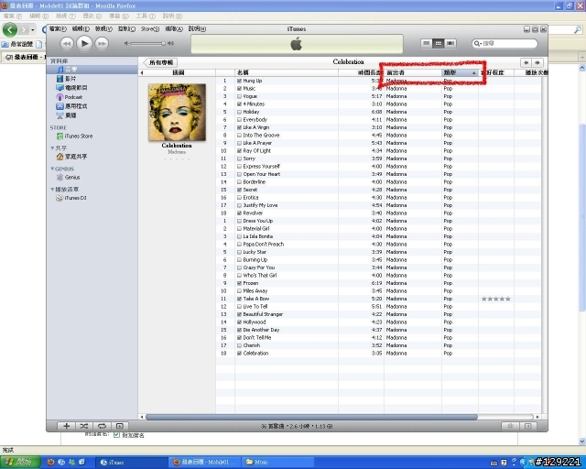The width and height of the screenshot is (586, 469).
Task: Click the iTunes Play button
Action: [84, 44]
